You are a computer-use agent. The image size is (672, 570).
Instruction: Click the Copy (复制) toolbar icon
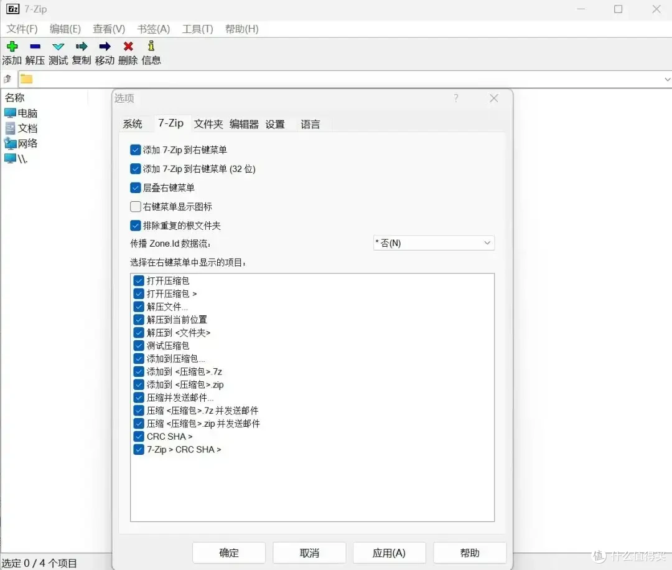[x=82, y=46]
